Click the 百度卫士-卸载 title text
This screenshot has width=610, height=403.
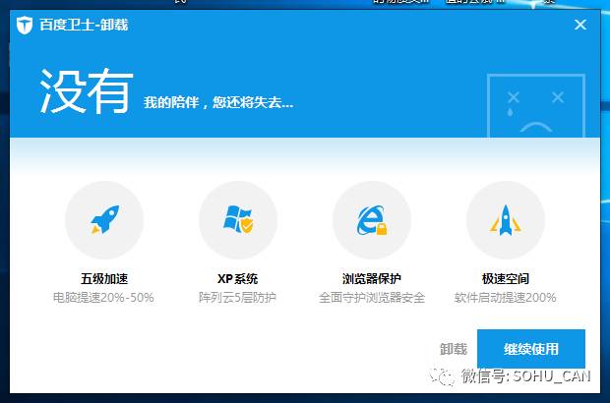(84, 25)
